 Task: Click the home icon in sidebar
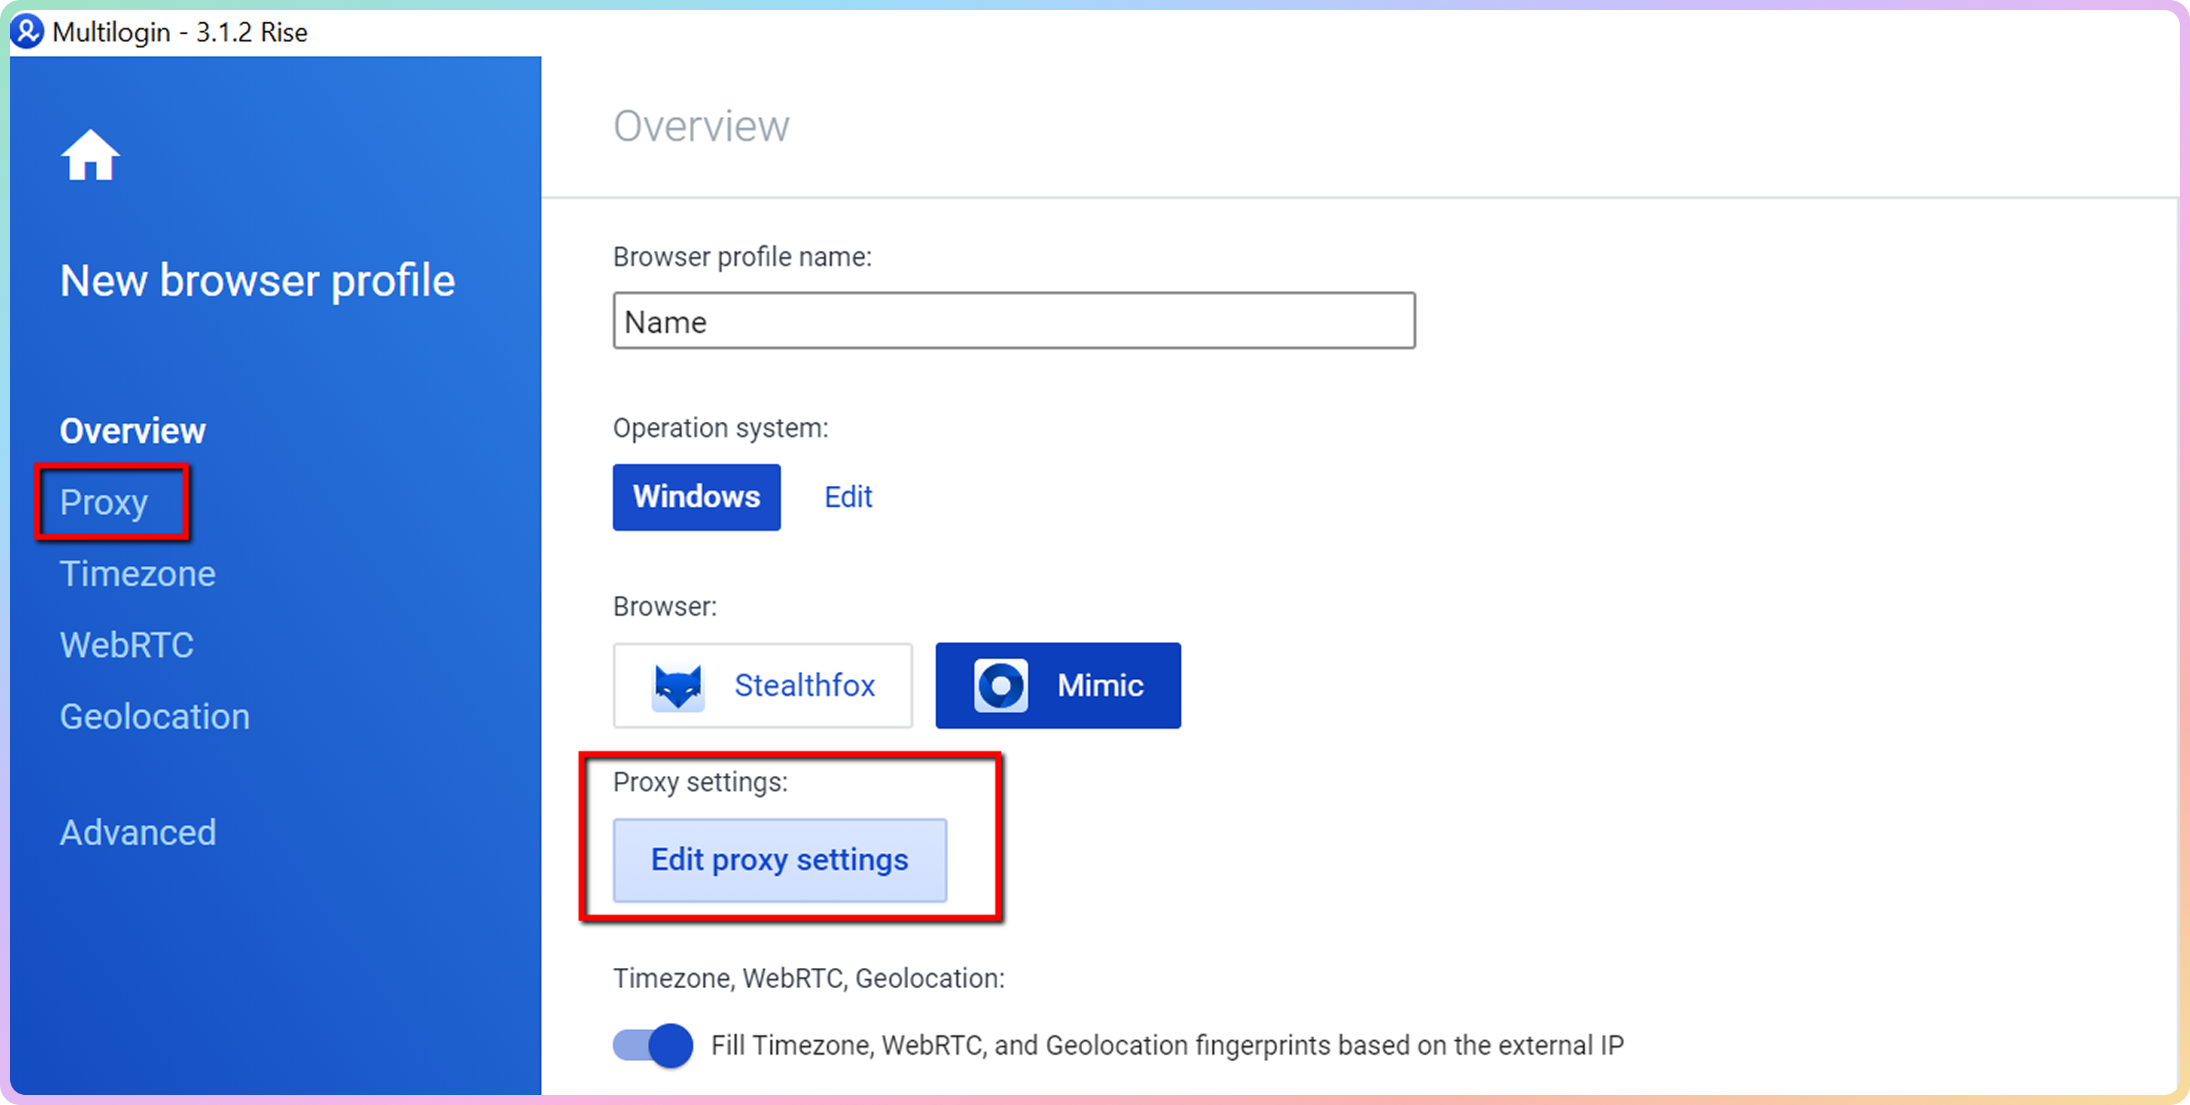(x=90, y=156)
